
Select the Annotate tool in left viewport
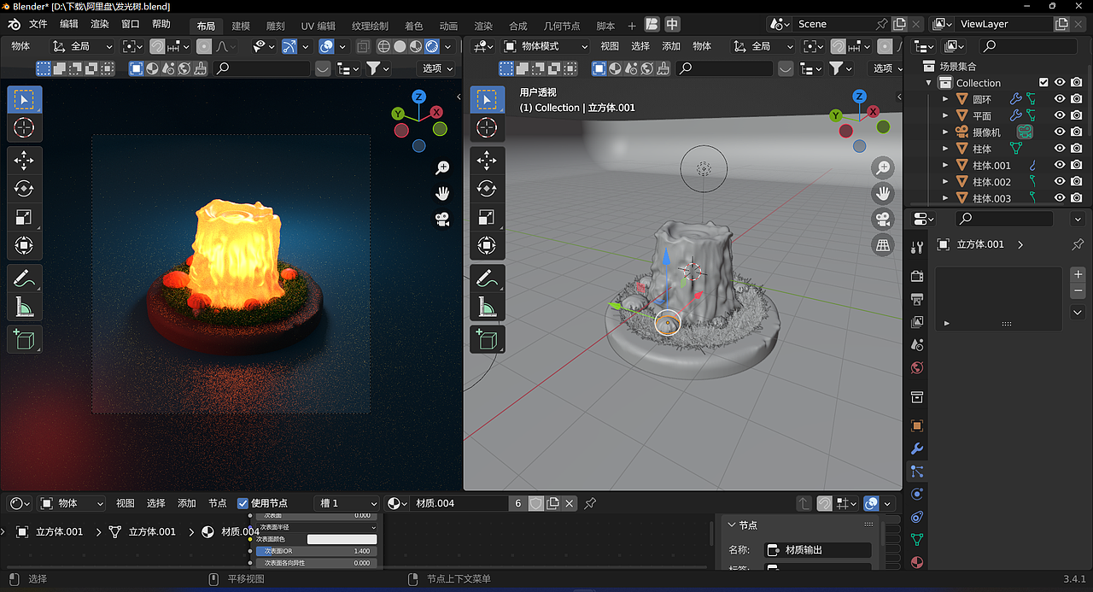pos(24,278)
